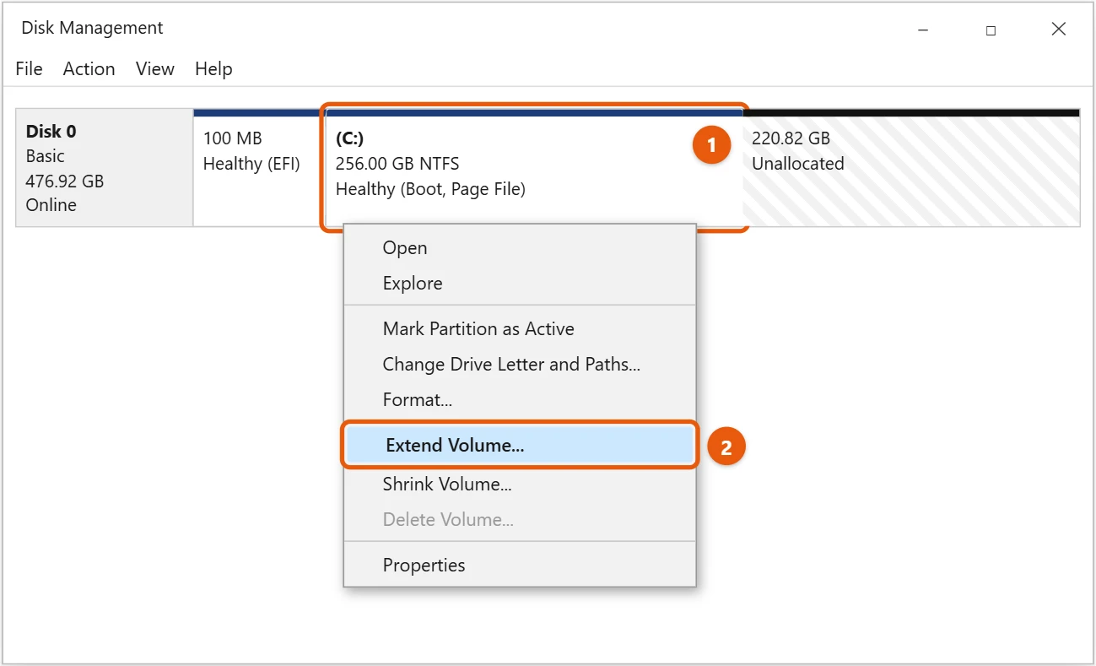Open the Help menu

point(213,69)
